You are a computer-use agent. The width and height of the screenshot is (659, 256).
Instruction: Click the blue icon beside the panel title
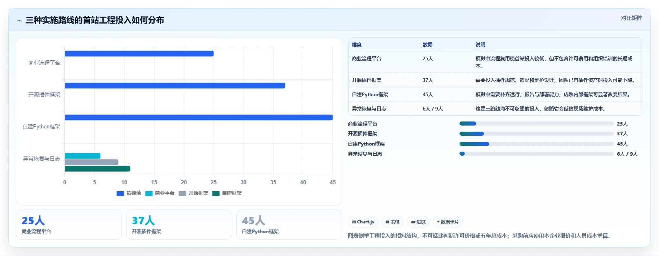coord(19,20)
